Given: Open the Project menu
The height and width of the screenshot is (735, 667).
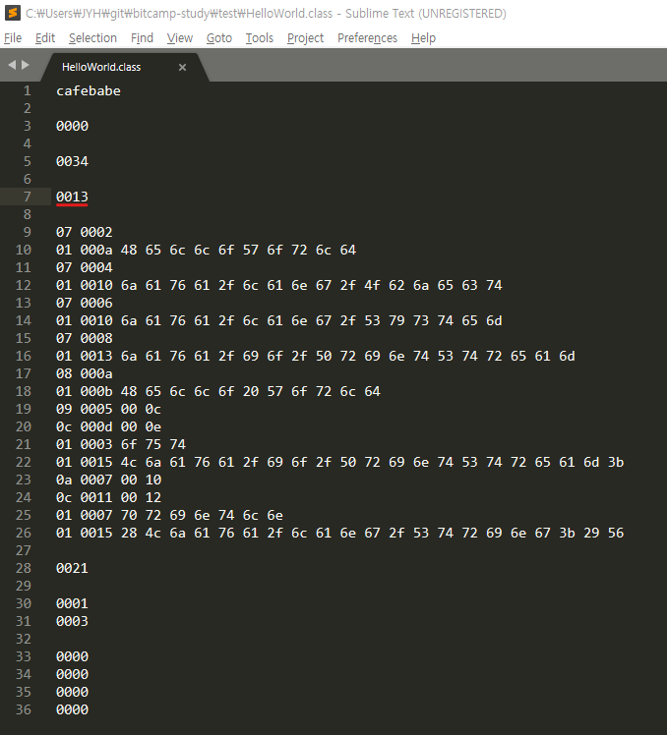Looking at the screenshot, I should [306, 38].
